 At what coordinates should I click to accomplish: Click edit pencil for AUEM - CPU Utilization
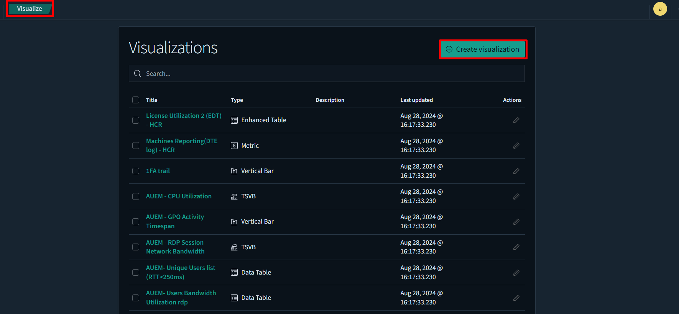click(516, 196)
